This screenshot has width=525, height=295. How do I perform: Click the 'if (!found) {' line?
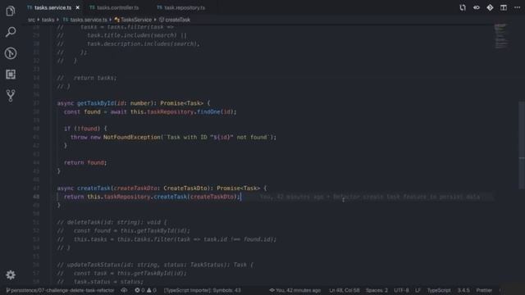pos(85,129)
